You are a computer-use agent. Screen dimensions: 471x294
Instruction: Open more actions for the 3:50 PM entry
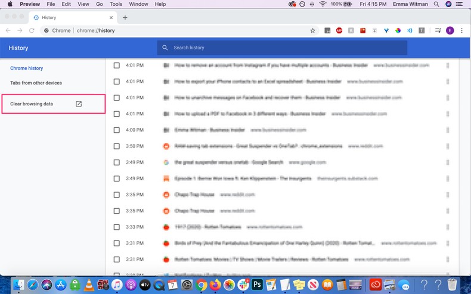point(447,146)
